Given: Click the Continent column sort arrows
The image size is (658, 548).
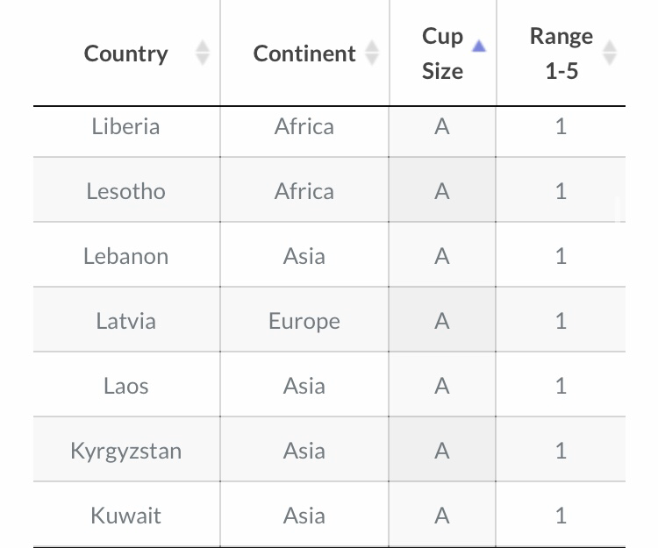Looking at the screenshot, I should 372,53.
